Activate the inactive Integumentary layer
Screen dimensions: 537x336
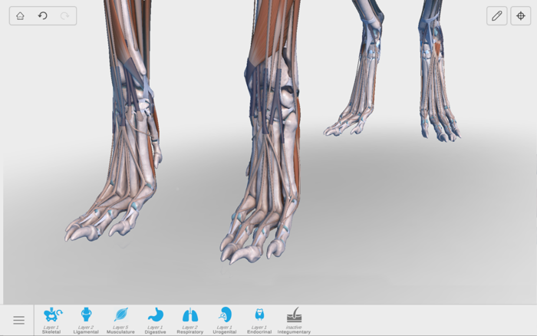pyautogui.click(x=294, y=320)
